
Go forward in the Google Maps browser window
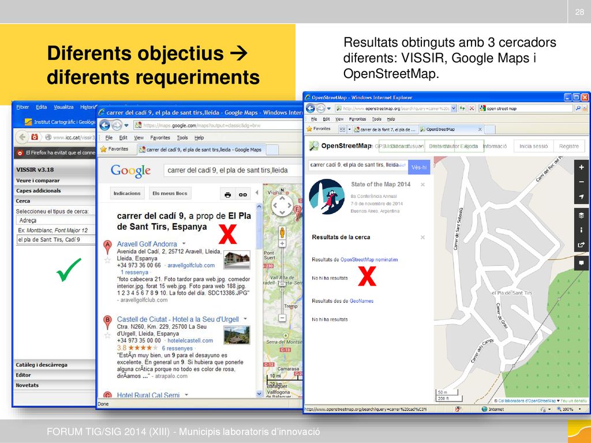pyautogui.click(x=117, y=125)
